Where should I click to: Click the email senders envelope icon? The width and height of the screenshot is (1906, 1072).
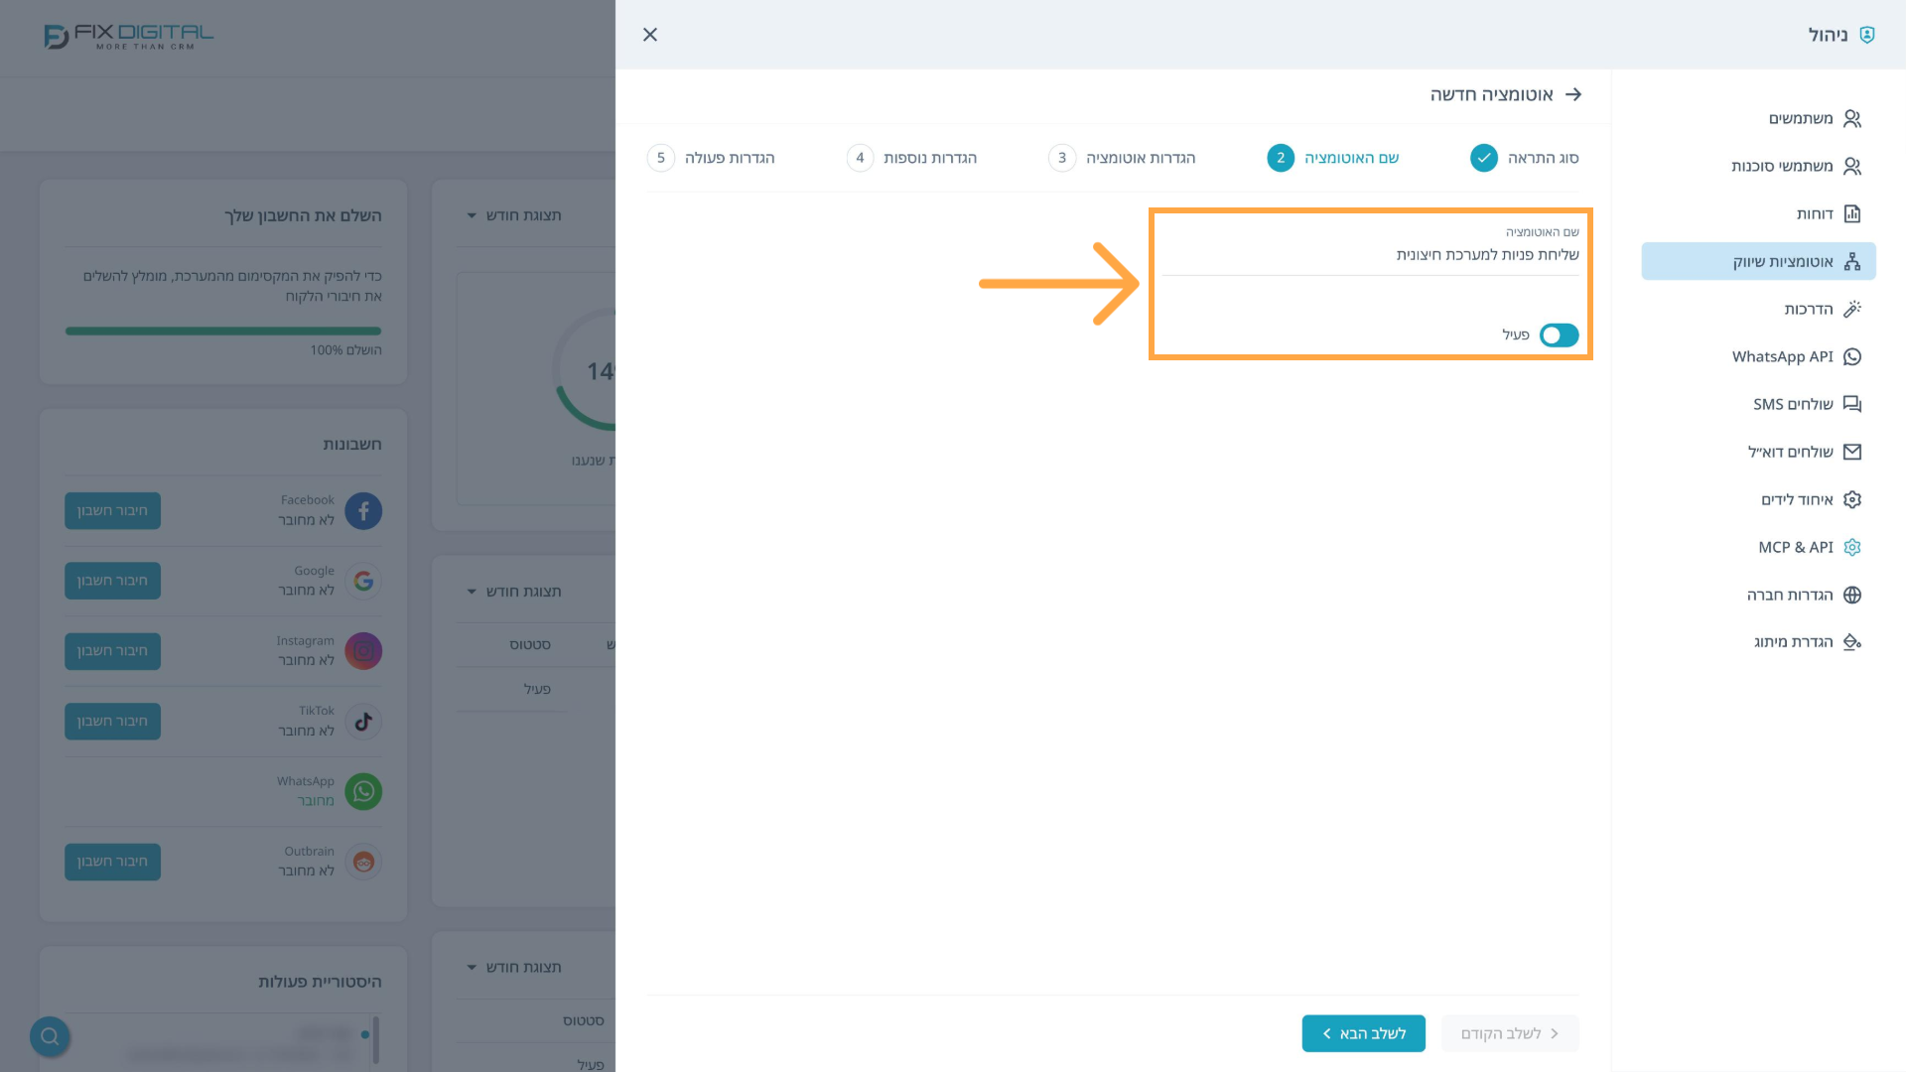(x=1852, y=453)
